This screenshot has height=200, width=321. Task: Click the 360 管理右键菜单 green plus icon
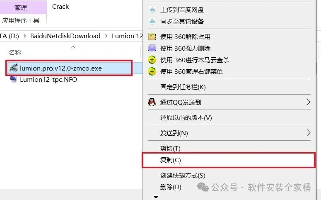click(152, 72)
